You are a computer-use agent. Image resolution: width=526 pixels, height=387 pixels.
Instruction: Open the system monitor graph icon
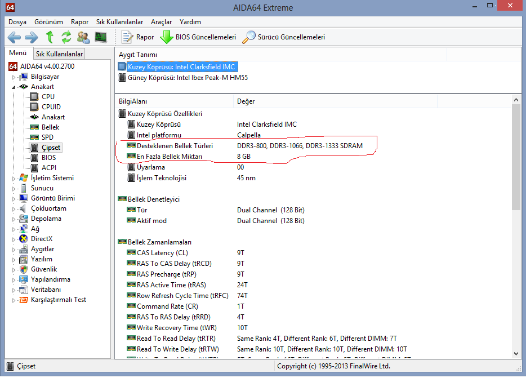tap(101, 37)
